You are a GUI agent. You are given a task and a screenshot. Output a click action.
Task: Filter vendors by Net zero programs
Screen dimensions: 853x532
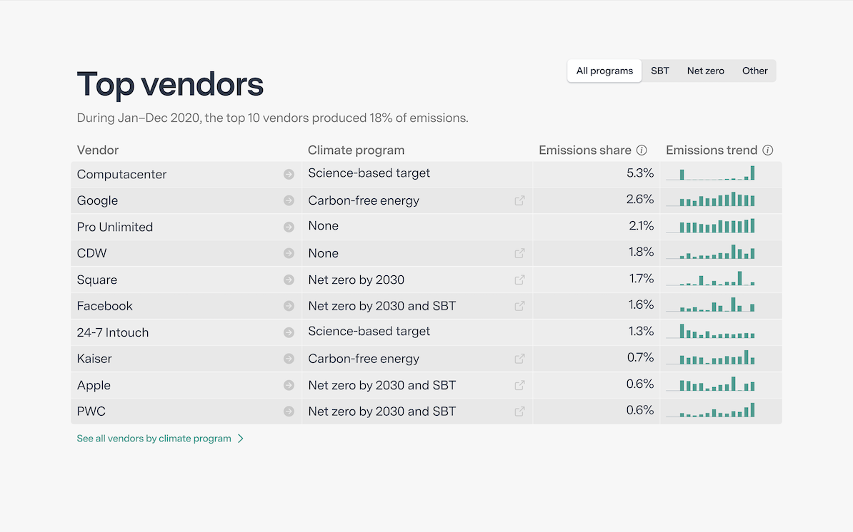coord(705,71)
